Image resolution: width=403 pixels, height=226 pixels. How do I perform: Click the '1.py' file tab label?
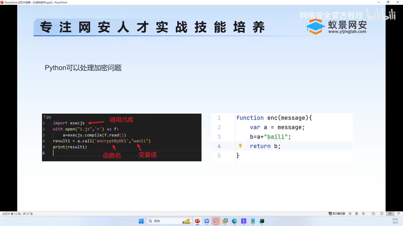[47, 117]
